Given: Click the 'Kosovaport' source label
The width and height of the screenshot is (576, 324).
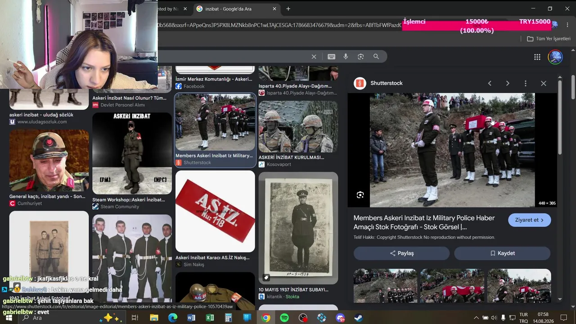Looking at the screenshot, I should [279, 165].
